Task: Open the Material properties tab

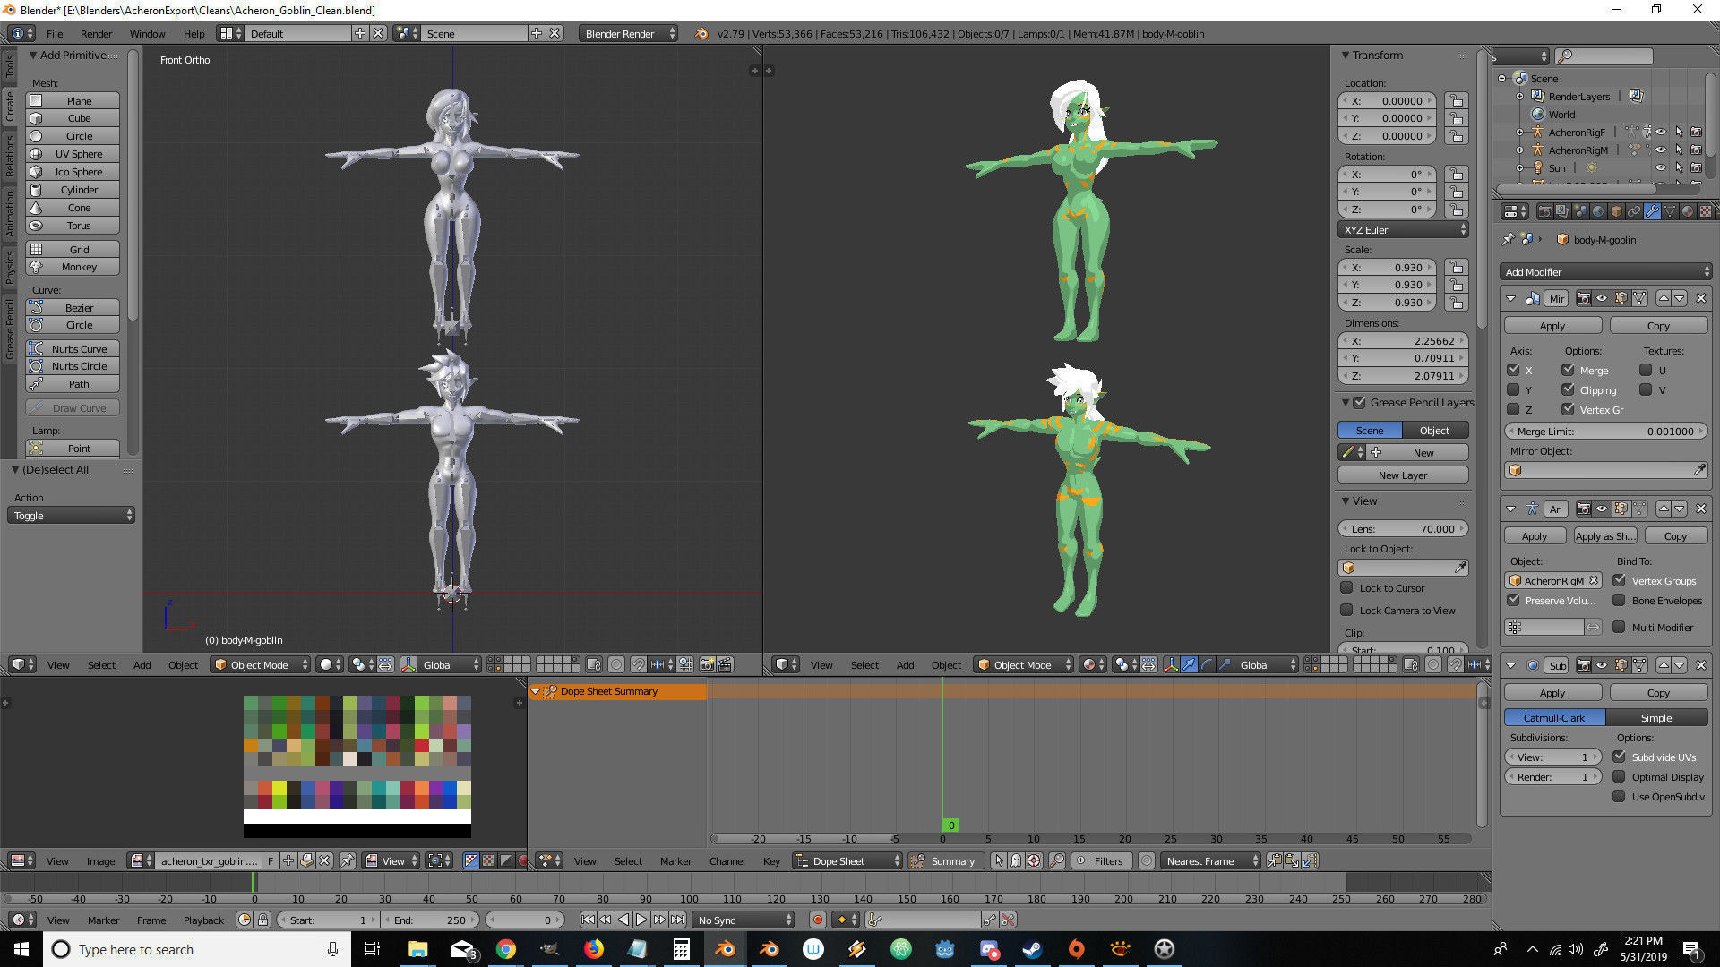Action: tap(1688, 211)
